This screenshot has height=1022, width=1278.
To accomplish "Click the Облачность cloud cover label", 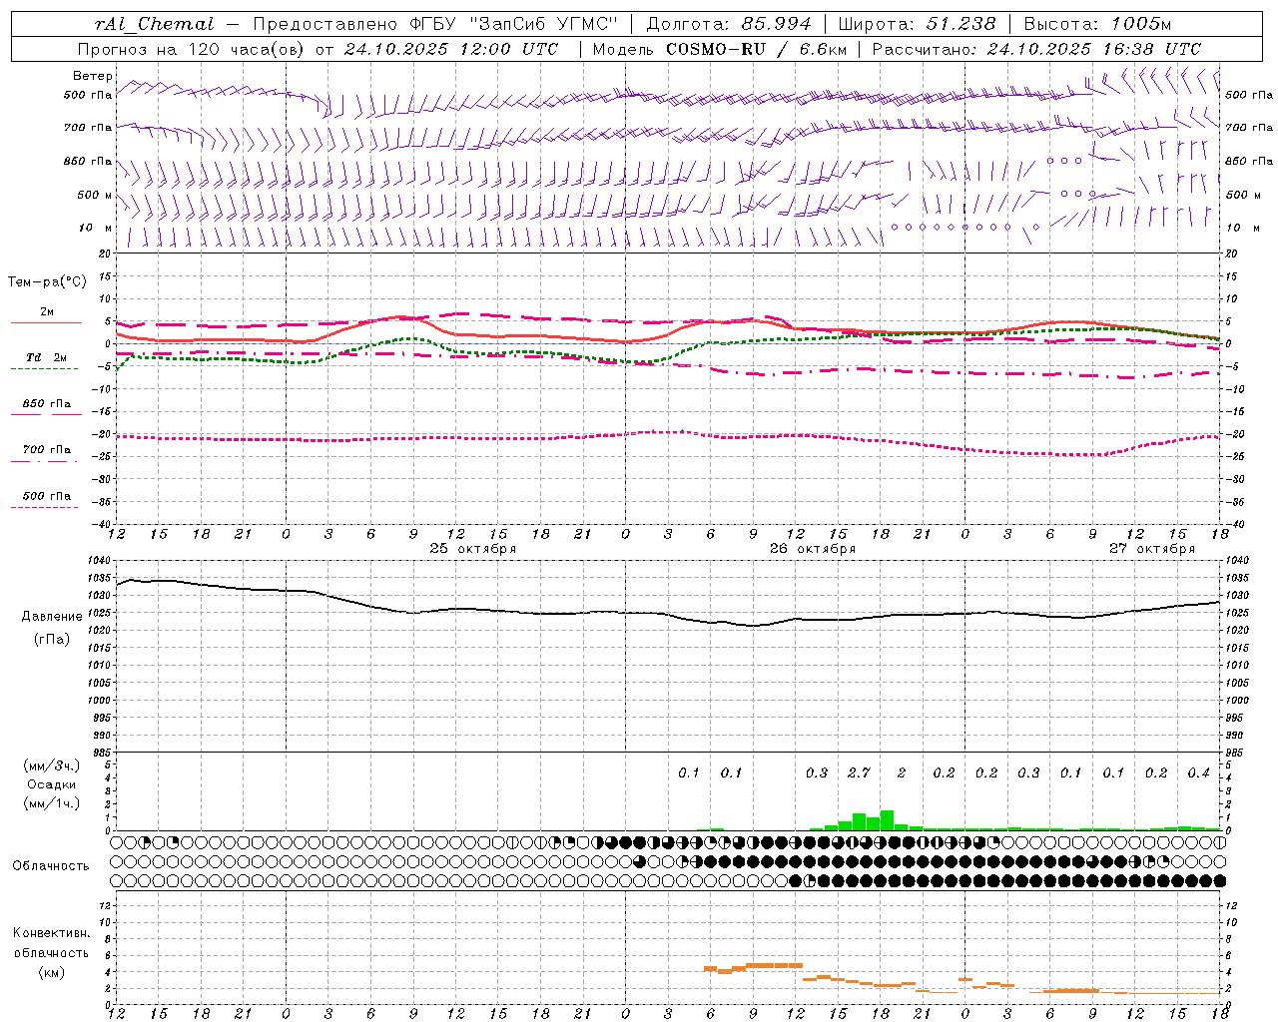I will tap(51, 866).
